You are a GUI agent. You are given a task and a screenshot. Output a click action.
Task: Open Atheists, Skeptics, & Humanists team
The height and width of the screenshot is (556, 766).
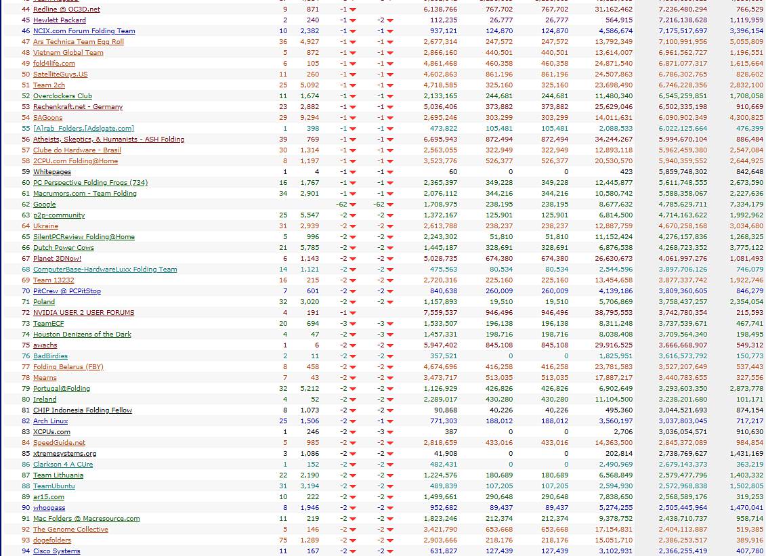coord(109,140)
